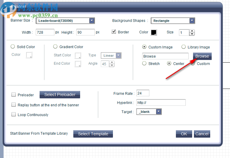This screenshot has width=230, height=158.
Task: Open the Solid Color swatch picker
Action: [29, 55]
